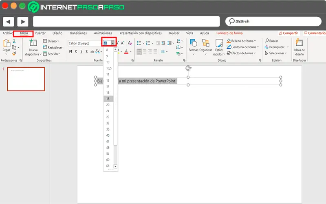Decrease the list indent level
This screenshot has width=326, height=204.
pyautogui.click(x=158, y=43)
